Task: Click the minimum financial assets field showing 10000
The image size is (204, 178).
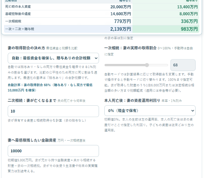Action: coord(53,151)
